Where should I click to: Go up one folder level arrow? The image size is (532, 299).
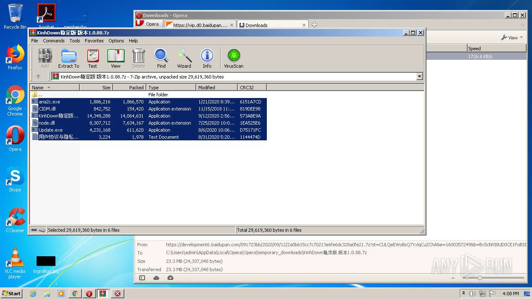pos(38,76)
